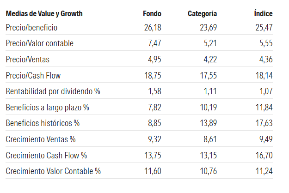
Task: Select the Precio/beneficio row label
Action: click(31, 28)
